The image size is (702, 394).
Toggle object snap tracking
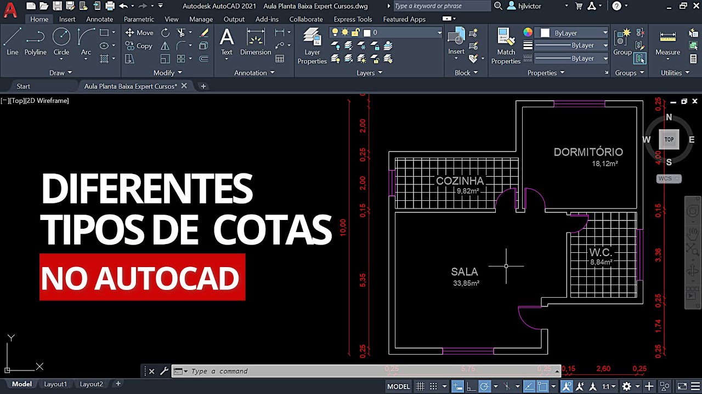click(529, 386)
